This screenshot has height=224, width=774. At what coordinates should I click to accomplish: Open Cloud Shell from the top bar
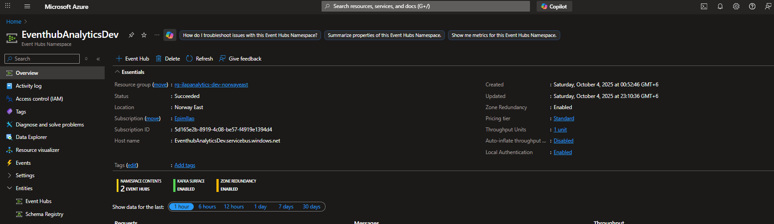coord(704,6)
